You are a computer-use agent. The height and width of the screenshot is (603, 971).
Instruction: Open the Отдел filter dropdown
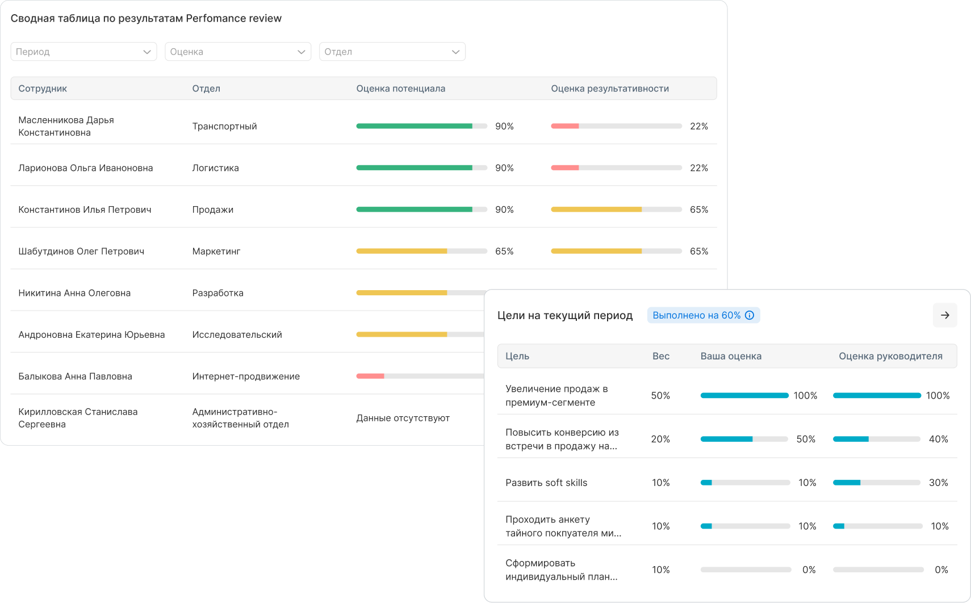tap(392, 52)
